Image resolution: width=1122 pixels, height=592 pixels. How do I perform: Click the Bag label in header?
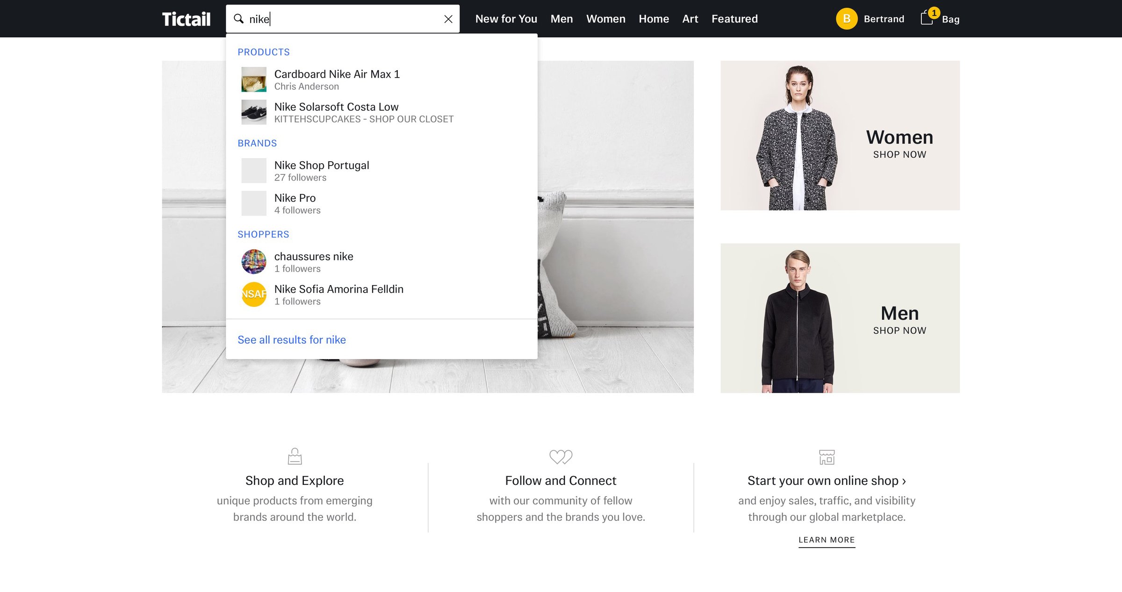[950, 20]
